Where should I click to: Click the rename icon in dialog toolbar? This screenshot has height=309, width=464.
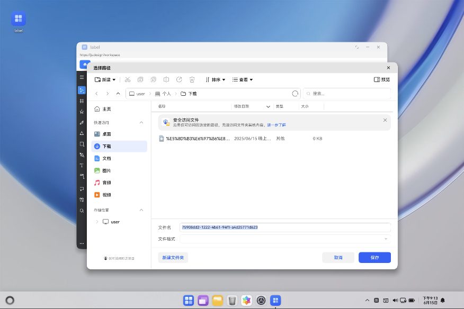click(166, 79)
